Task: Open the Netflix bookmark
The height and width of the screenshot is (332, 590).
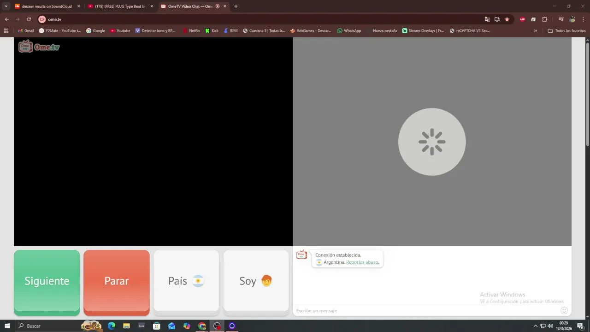Action: pos(191,31)
